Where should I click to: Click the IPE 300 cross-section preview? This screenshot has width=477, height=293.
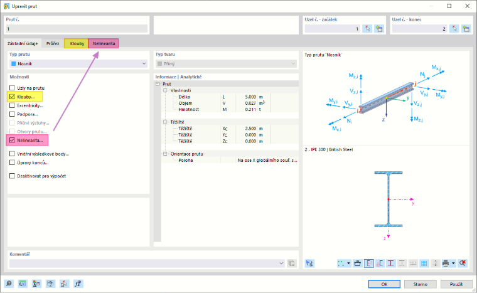(389, 200)
